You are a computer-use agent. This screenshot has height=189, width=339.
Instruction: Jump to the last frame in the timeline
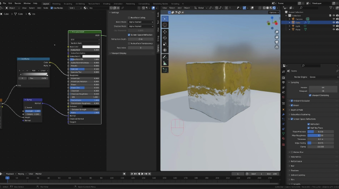coord(149,174)
